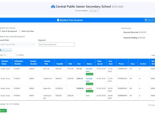The width and height of the screenshot is (155, 117).
Task: Sort table by Invoice Number column
Action: pyautogui.click(x=35, y=63)
